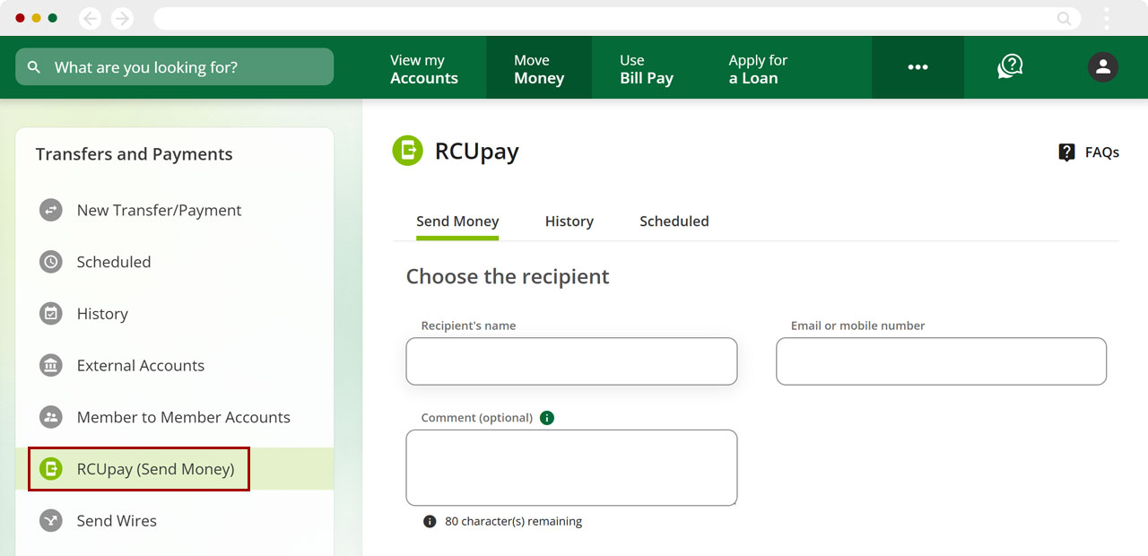The height and width of the screenshot is (556, 1148).
Task: Open the View my Accounts menu
Action: (x=424, y=69)
